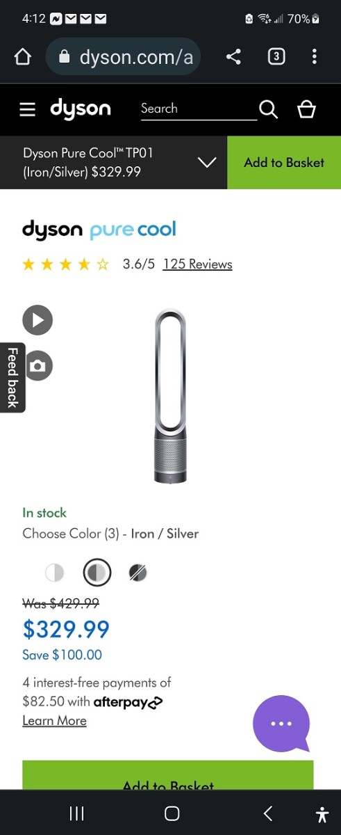Click the green Add to Basket header button

(x=284, y=162)
